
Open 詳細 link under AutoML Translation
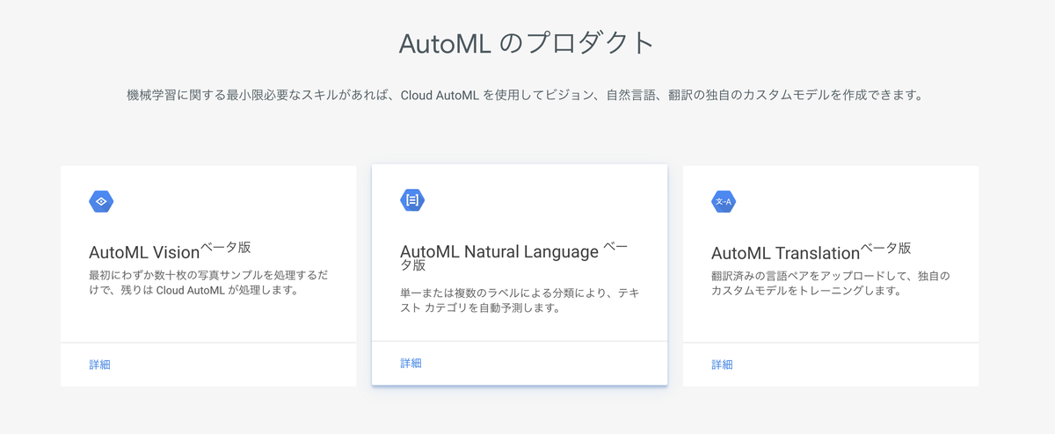point(723,365)
